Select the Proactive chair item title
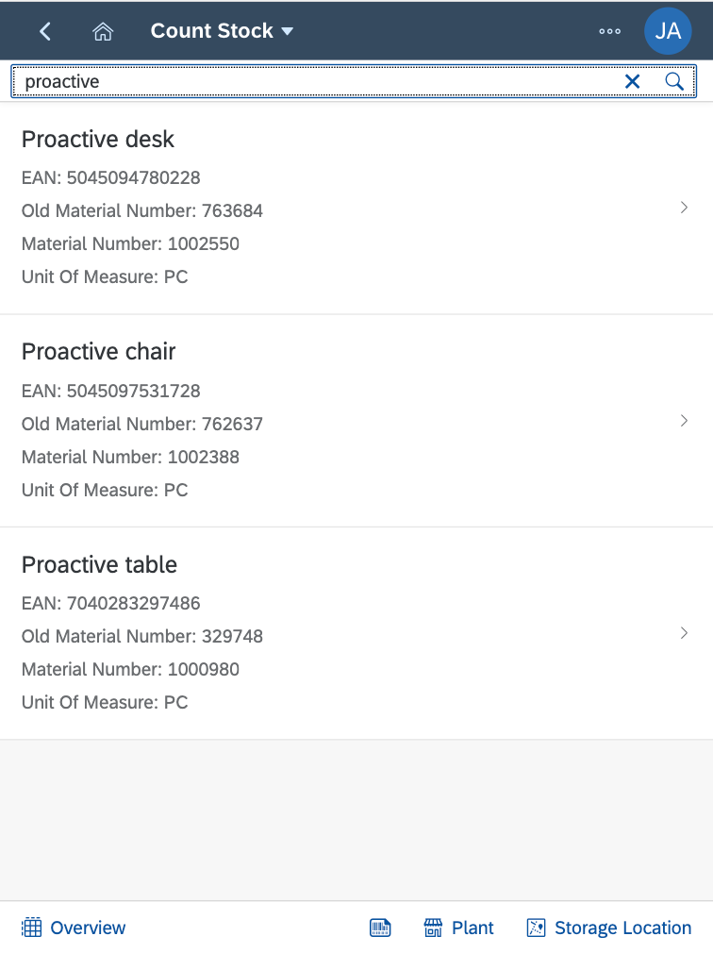Screen dimensions: 713x953 click(x=98, y=351)
